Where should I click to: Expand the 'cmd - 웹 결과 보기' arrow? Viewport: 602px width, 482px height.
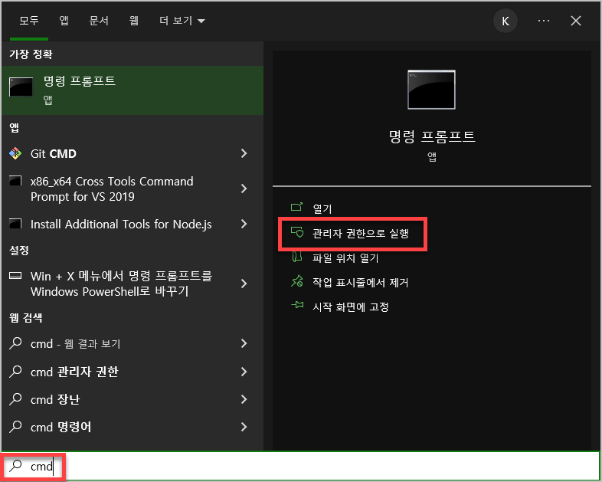pos(244,343)
